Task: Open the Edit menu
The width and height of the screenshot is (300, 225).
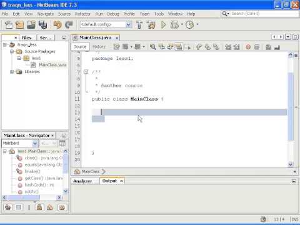Action: 16,14
